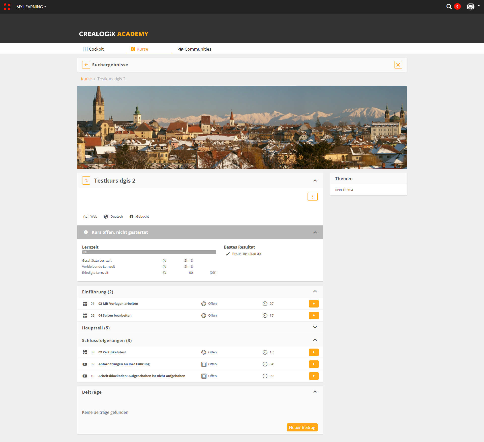Viewport: 484px width, 442px height.
Task: Expand the Hauptteil (5) section
Action: (x=315, y=327)
